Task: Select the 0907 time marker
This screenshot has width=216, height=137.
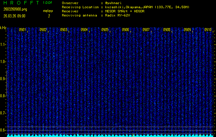Action: (146, 30)
